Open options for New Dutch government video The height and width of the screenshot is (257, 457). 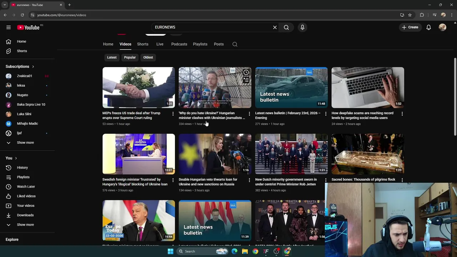[326, 180]
